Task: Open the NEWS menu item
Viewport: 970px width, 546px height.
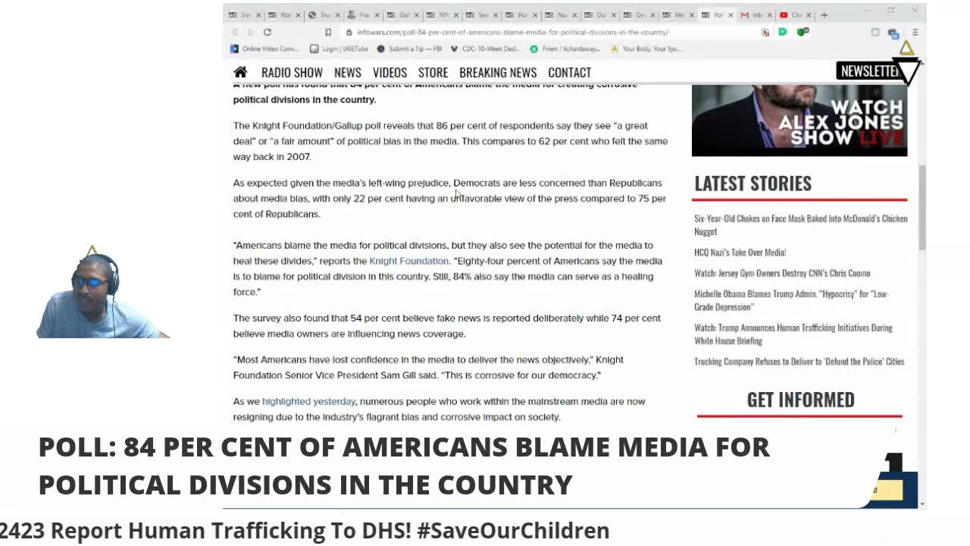Action: pos(348,72)
